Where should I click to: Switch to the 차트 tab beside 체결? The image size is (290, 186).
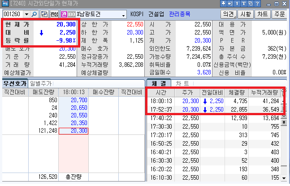pyautogui.click(x=182, y=83)
